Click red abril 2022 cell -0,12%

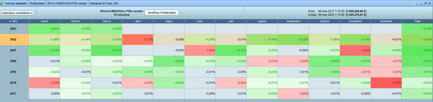(x=138, y=39)
